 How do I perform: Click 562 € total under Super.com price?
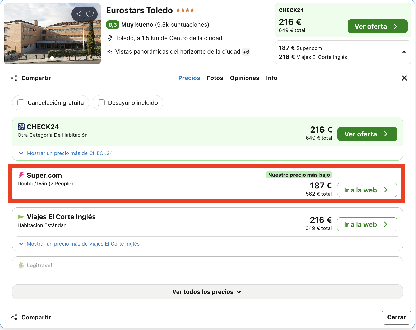coord(319,194)
